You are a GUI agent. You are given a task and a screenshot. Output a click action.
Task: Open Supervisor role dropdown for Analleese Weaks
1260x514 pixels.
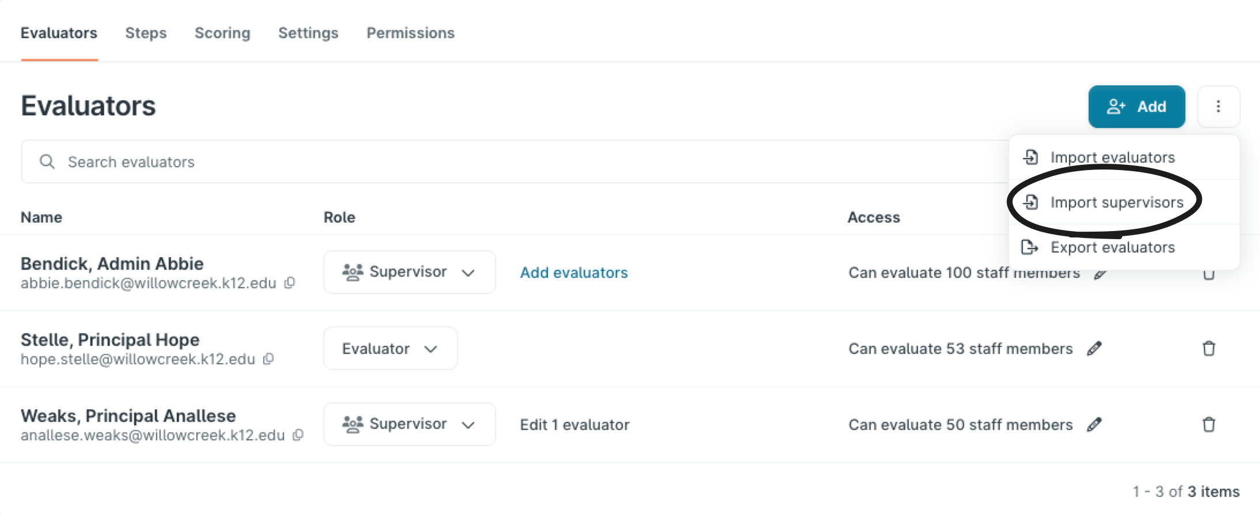[409, 424]
